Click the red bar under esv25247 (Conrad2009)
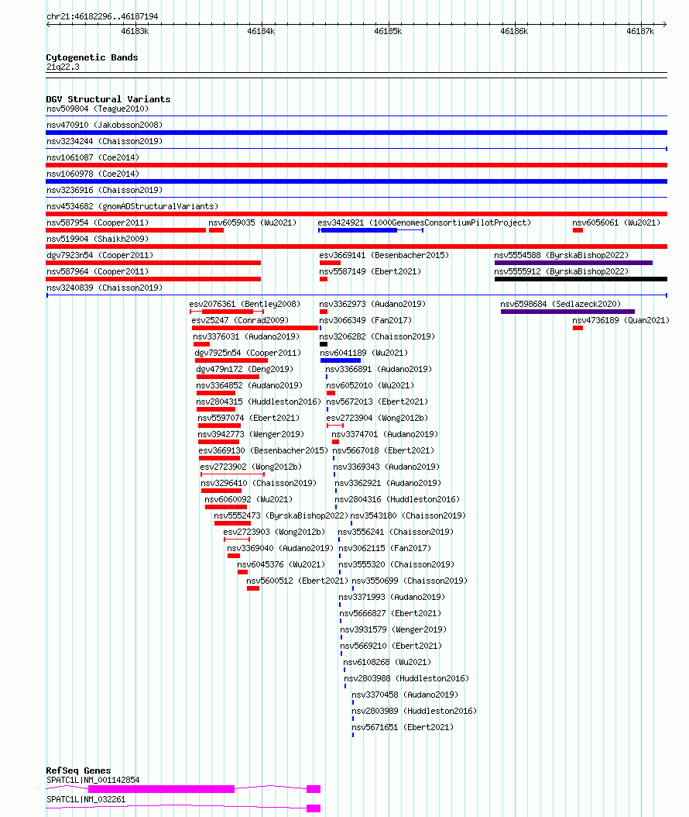This screenshot has height=817, width=689. click(x=255, y=328)
